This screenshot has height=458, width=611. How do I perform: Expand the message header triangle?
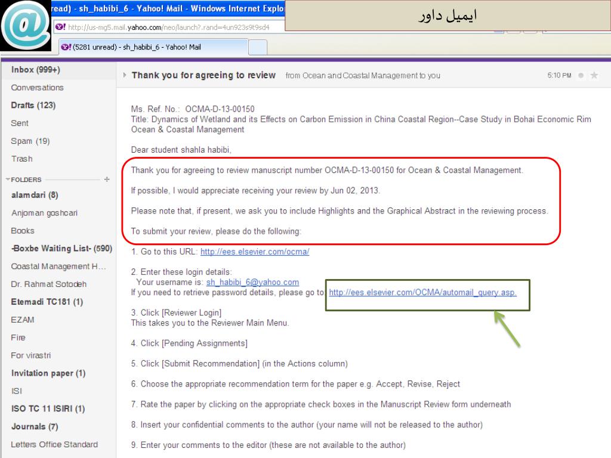pos(124,75)
